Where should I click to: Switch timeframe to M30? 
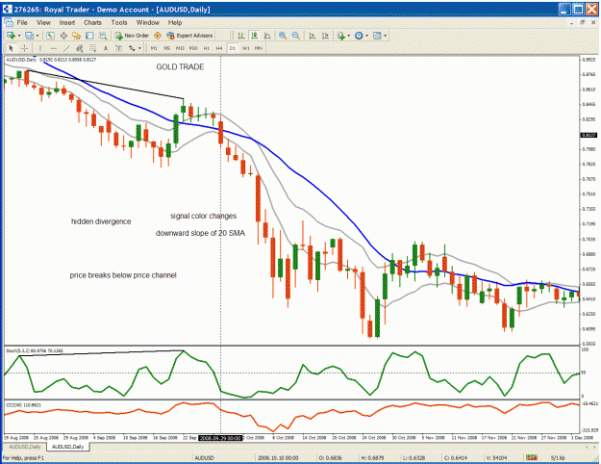[193, 48]
